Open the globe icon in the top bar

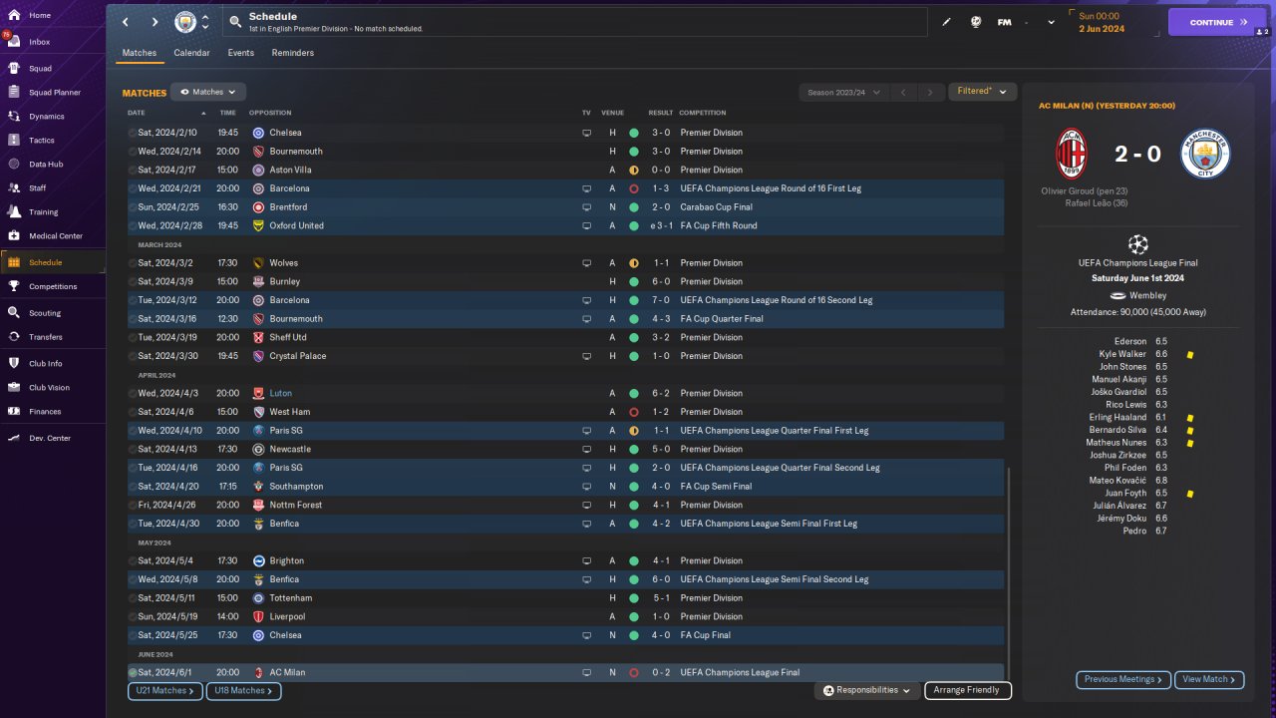point(976,22)
